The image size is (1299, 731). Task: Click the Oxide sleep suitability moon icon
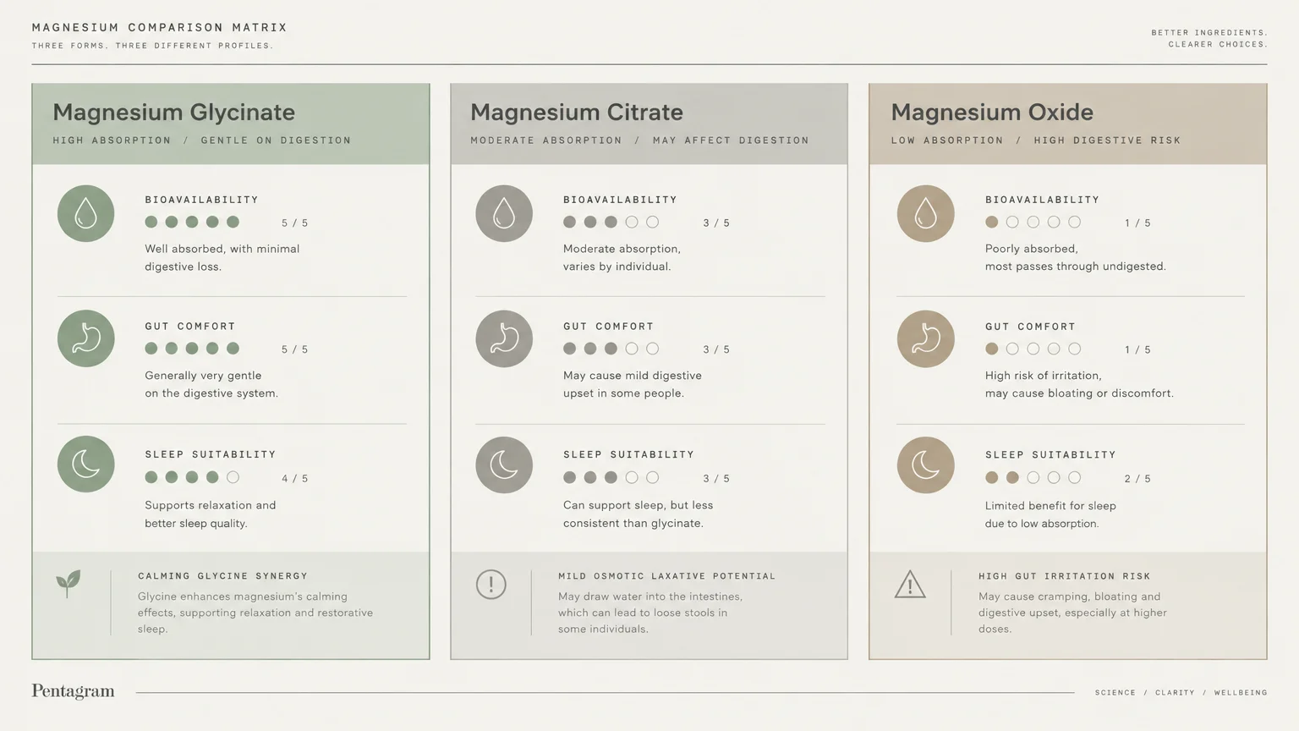pyautogui.click(x=925, y=464)
